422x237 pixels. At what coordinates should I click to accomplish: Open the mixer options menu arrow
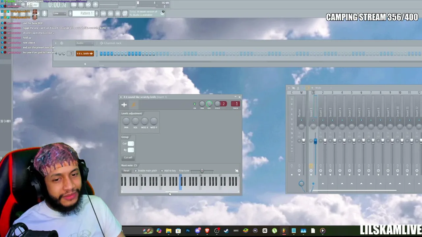tap(289, 88)
